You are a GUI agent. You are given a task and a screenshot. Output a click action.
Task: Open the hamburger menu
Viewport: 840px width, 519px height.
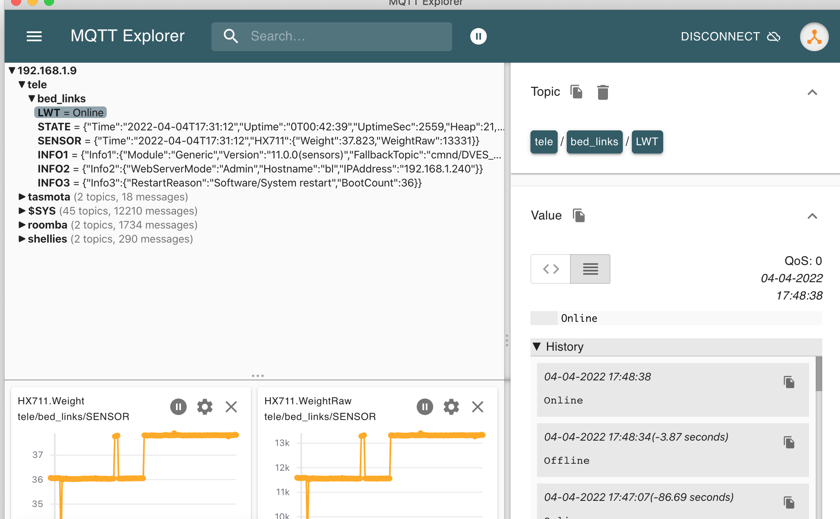click(34, 36)
